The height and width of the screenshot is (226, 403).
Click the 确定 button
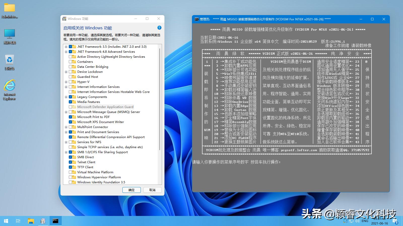pyautogui.click(x=131, y=190)
